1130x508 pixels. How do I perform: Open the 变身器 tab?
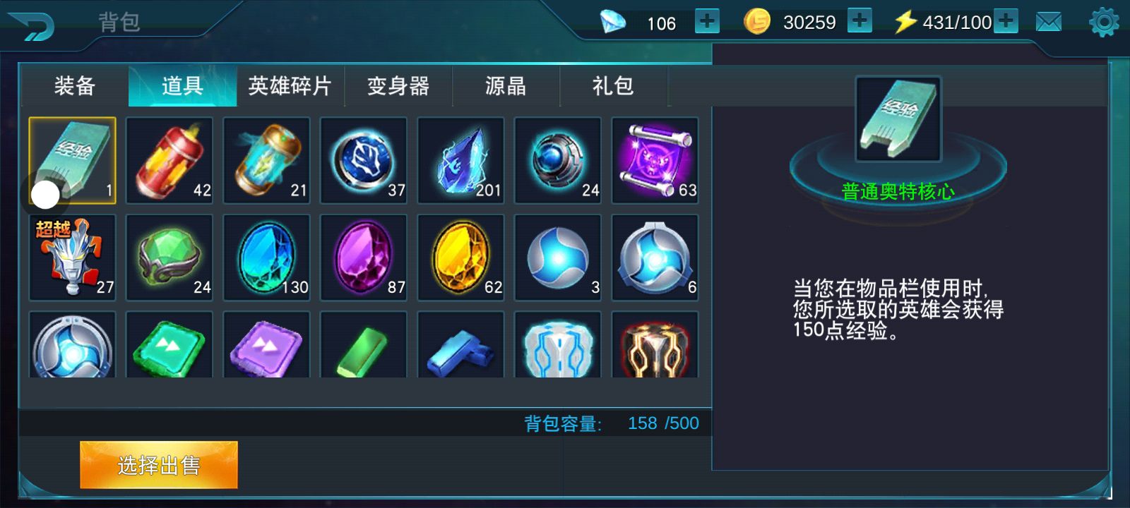(398, 86)
